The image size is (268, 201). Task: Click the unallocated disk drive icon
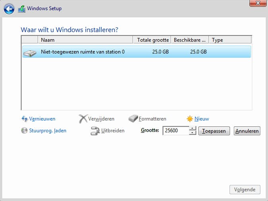pyautogui.click(x=30, y=52)
